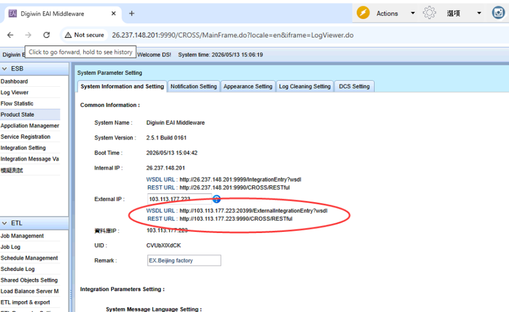Click Internal IP value 26.237.148.201
This screenshot has height=312, width=509.
166,168
